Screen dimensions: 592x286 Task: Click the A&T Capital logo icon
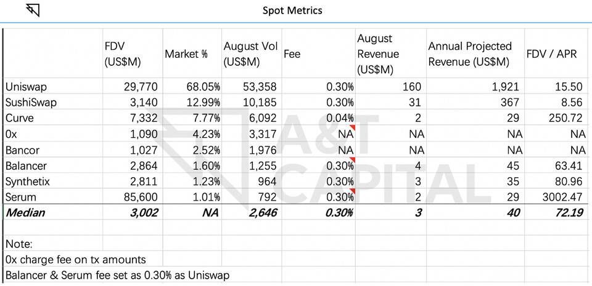click(x=33, y=10)
